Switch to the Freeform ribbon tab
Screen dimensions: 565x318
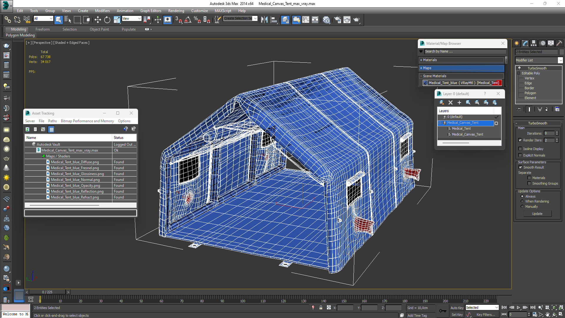(42, 29)
